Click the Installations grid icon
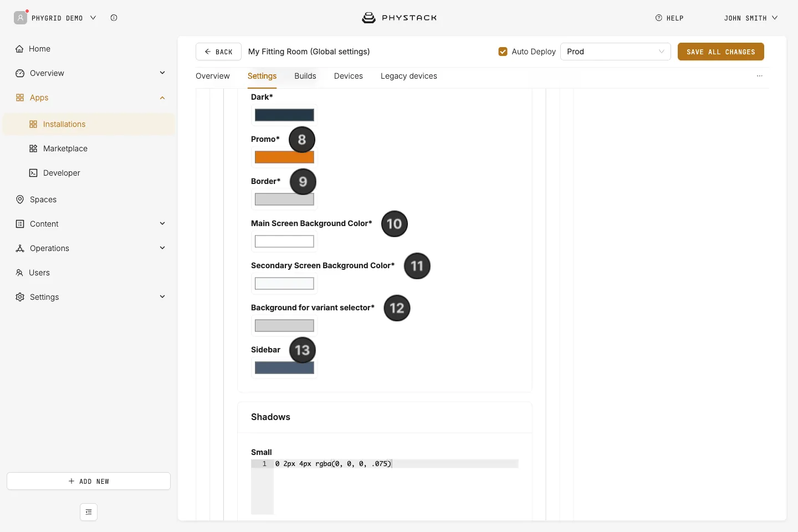 pos(33,124)
